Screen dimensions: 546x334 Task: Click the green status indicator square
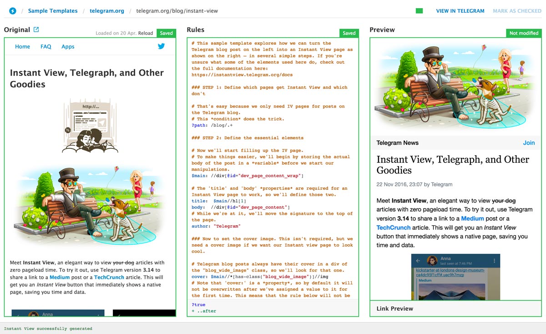click(419, 11)
